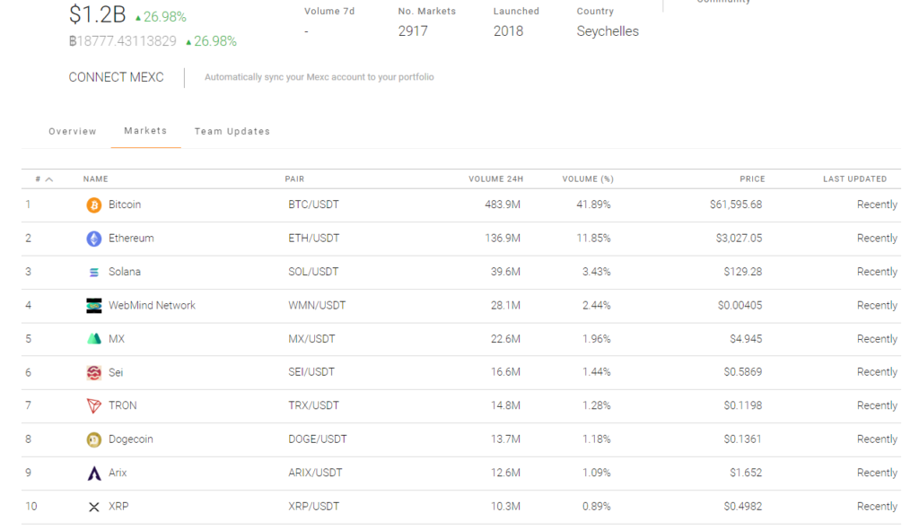
Task: Click the Ethereum coin icon
Action: coord(93,239)
